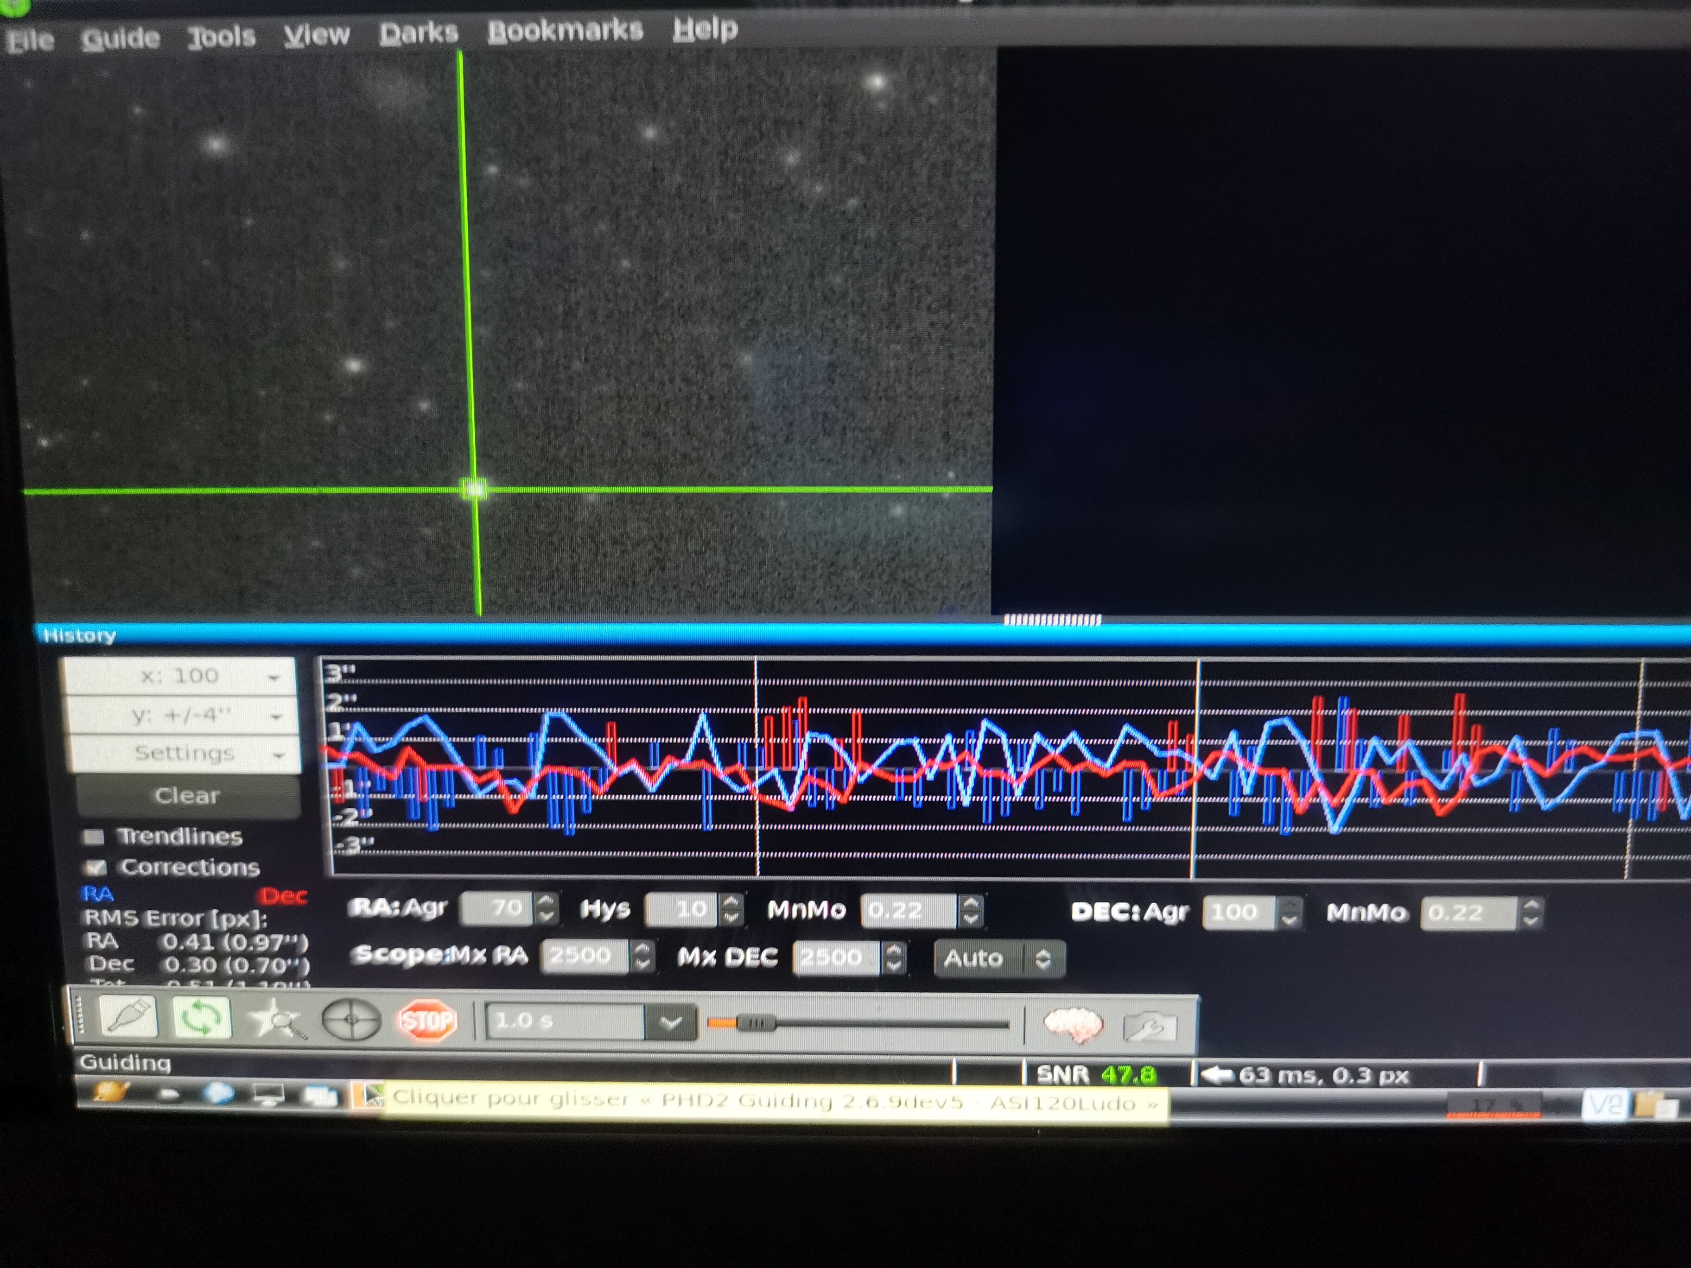1691x1268 pixels.
Task: Click the VNC icon in the system tray
Action: click(x=1605, y=1104)
